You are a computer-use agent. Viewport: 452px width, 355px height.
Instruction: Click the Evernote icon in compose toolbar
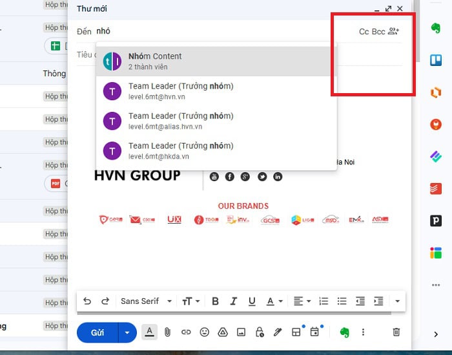click(x=344, y=332)
